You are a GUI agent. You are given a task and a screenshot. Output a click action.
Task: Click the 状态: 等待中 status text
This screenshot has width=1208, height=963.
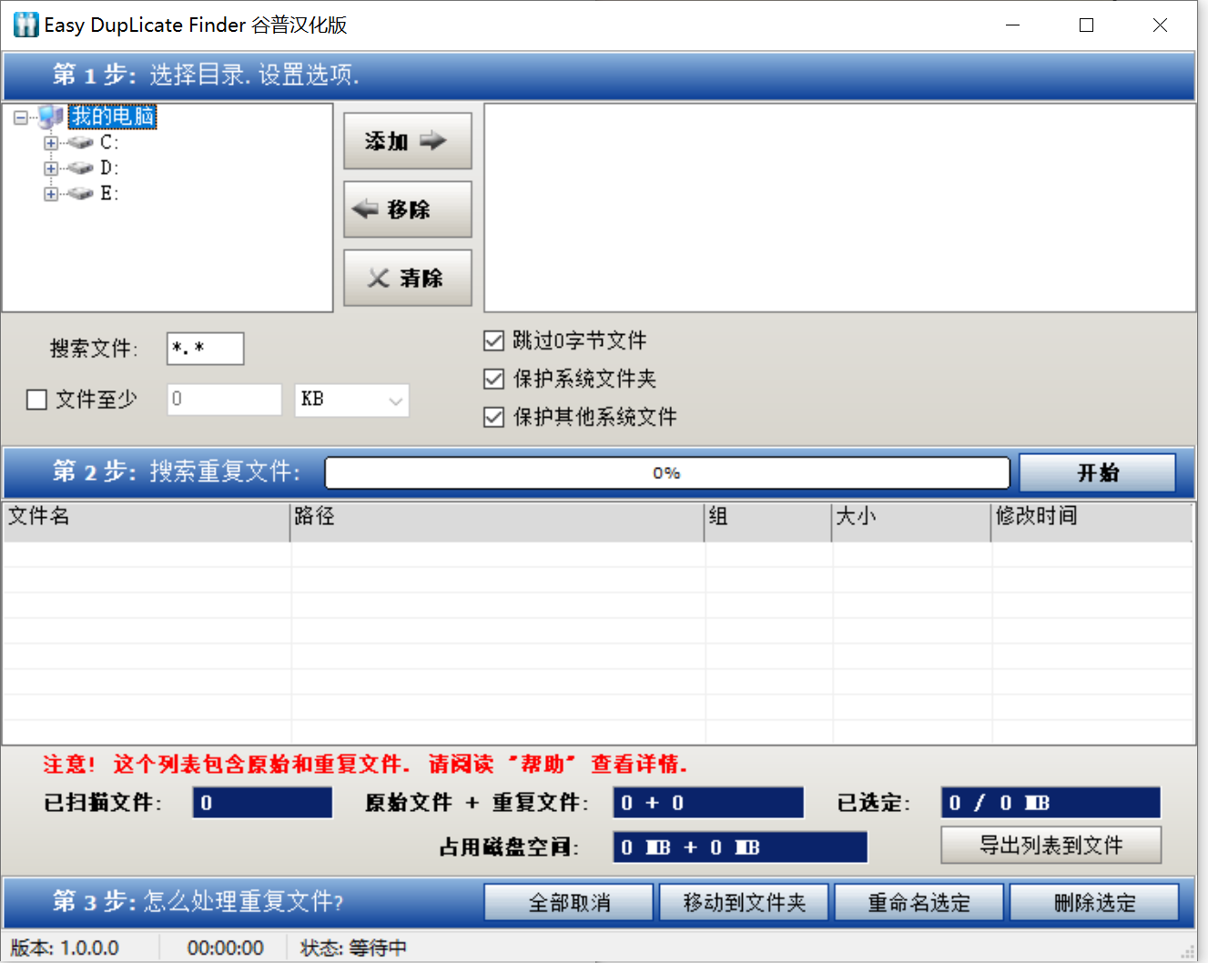pos(353,948)
